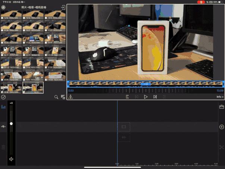
Task: Check the selected highlighted clip's box
Action: click(x=24, y=92)
